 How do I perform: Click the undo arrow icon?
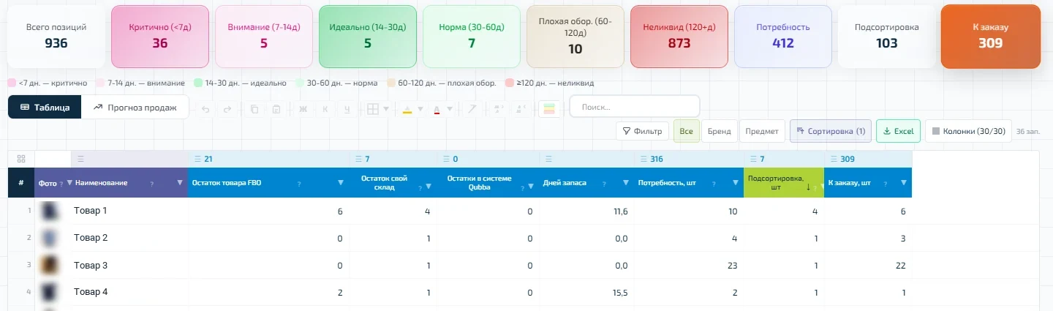(205, 109)
